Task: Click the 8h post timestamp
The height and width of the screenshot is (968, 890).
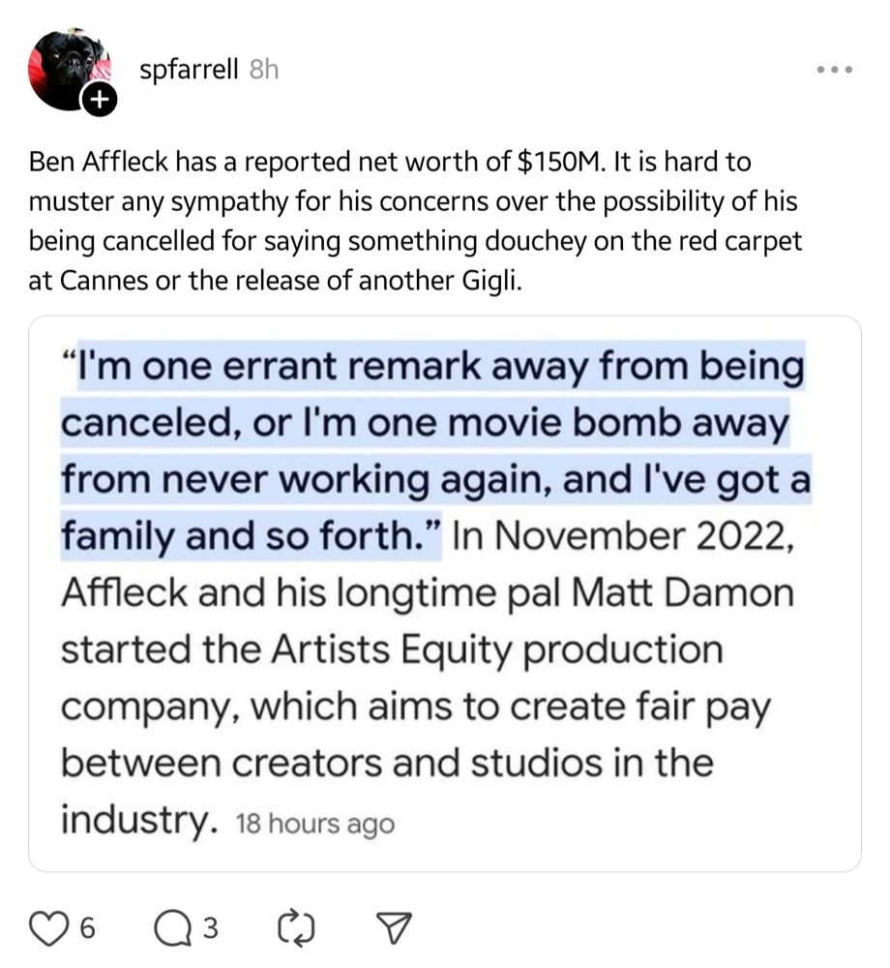Action: pos(262,70)
